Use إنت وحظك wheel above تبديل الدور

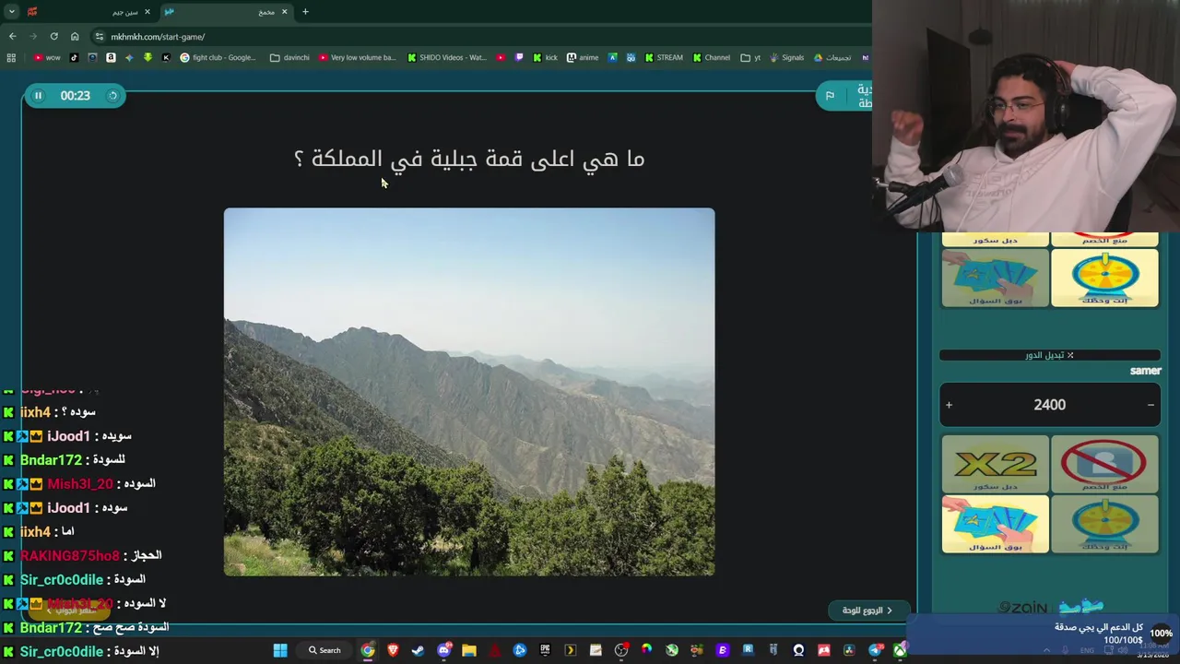click(1104, 278)
